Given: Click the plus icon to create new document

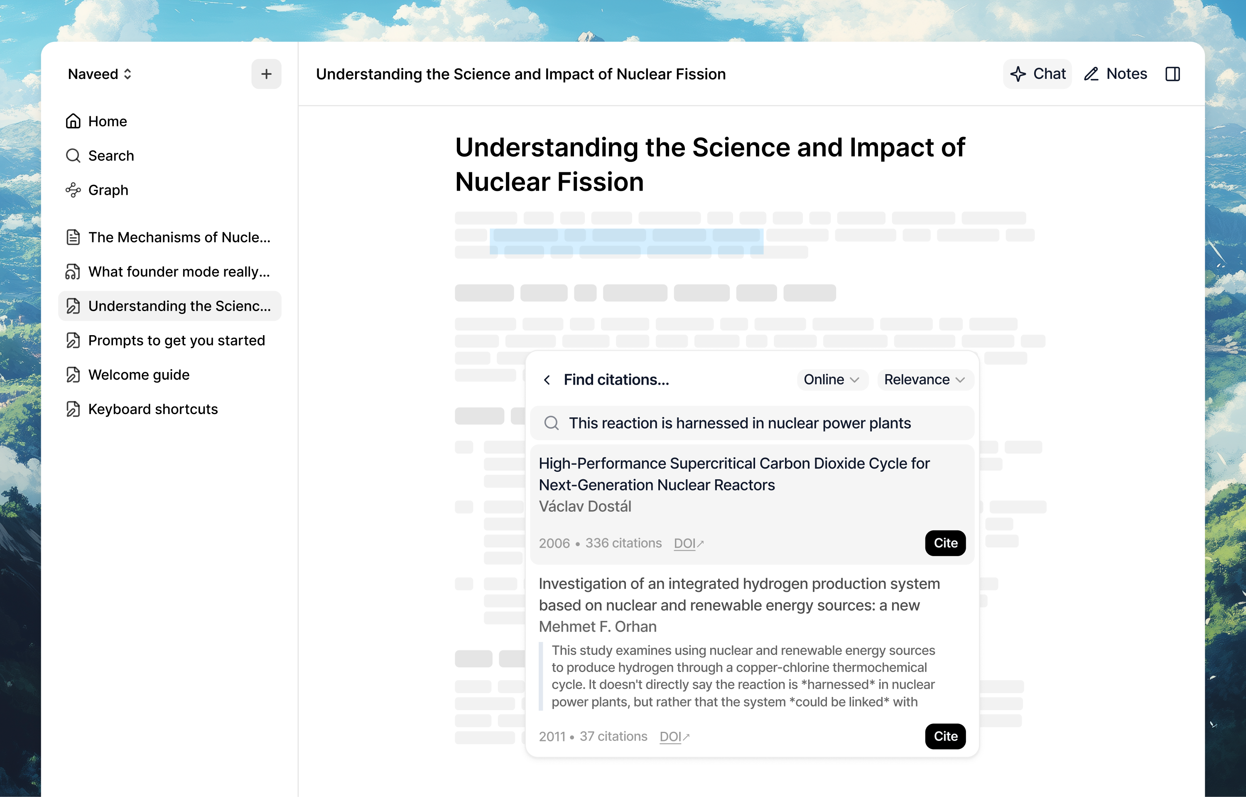Looking at the screenshot, I should [266, 74].
